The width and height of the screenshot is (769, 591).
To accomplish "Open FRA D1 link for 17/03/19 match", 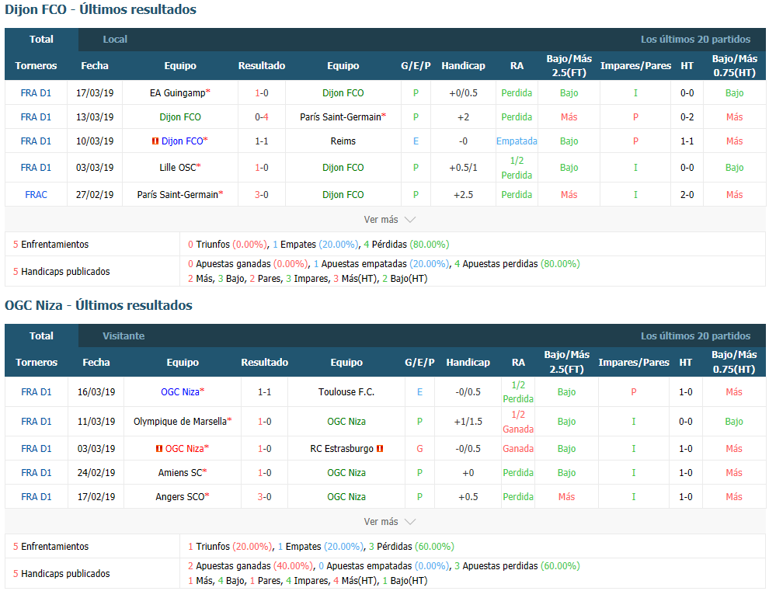I will point(36,93).
